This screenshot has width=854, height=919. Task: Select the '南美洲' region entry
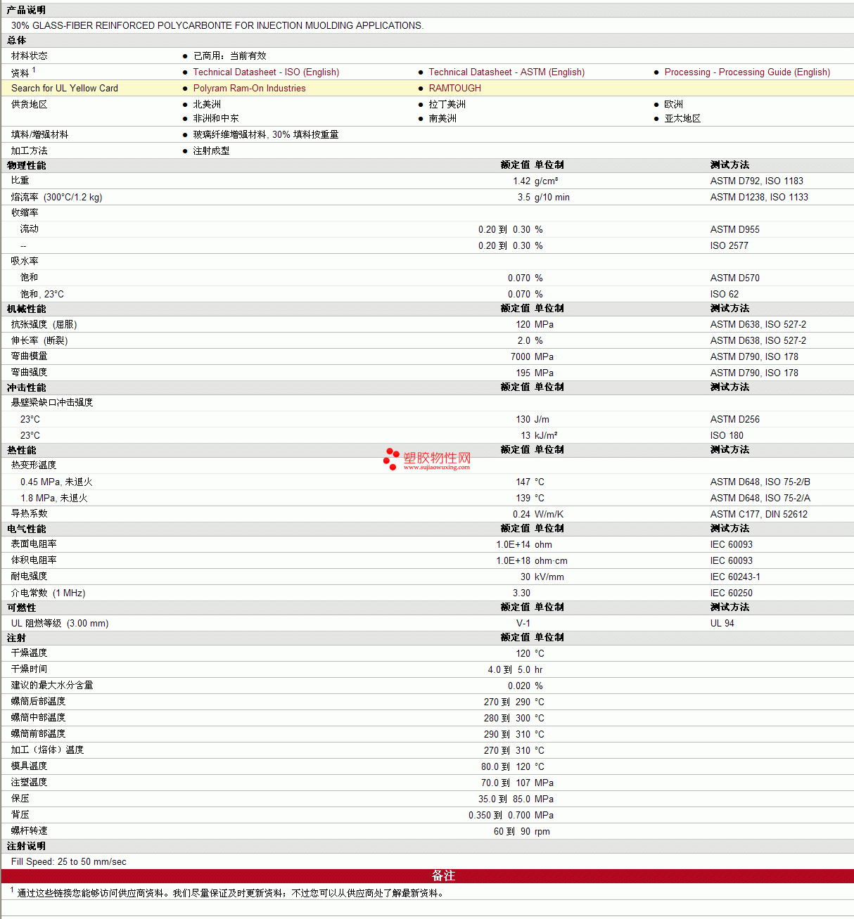pyautogui.click(x=442, y=119)
